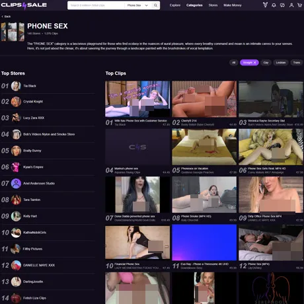304x304 pixels.
Task: Open avatar beside Kyaa's Empire
Action: point(16,167)
